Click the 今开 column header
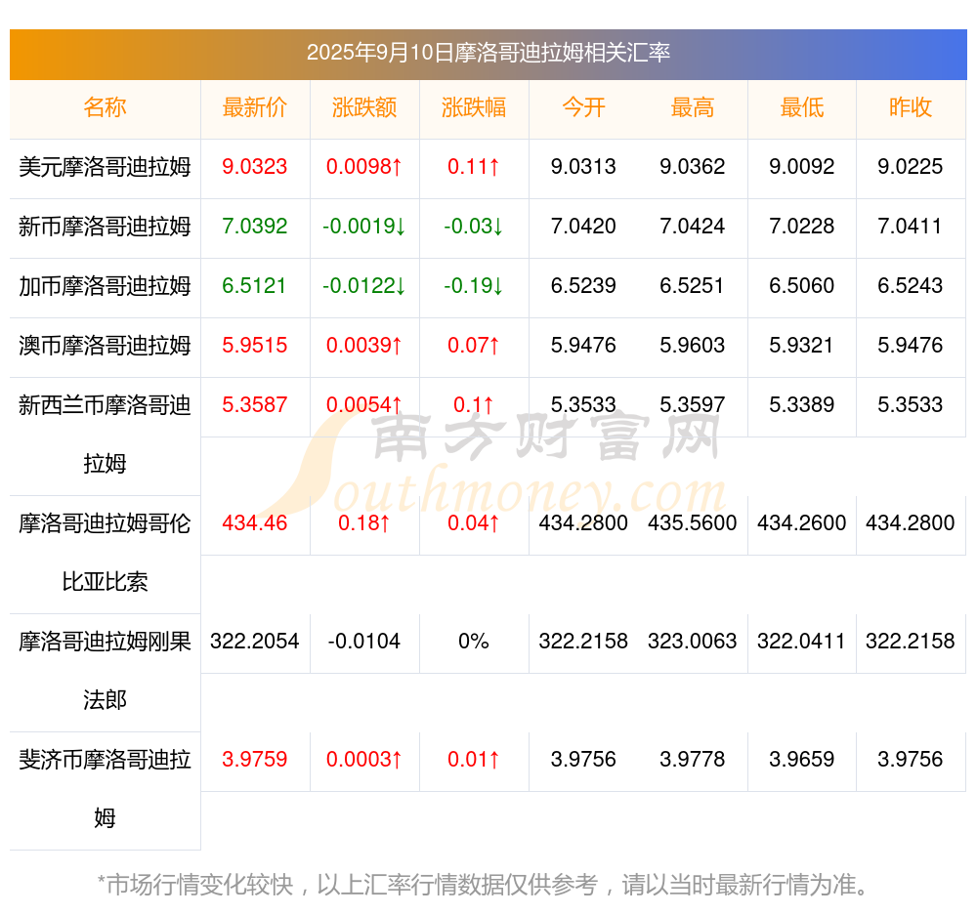This screenshot has width=977, height=915. click(583, 107)
